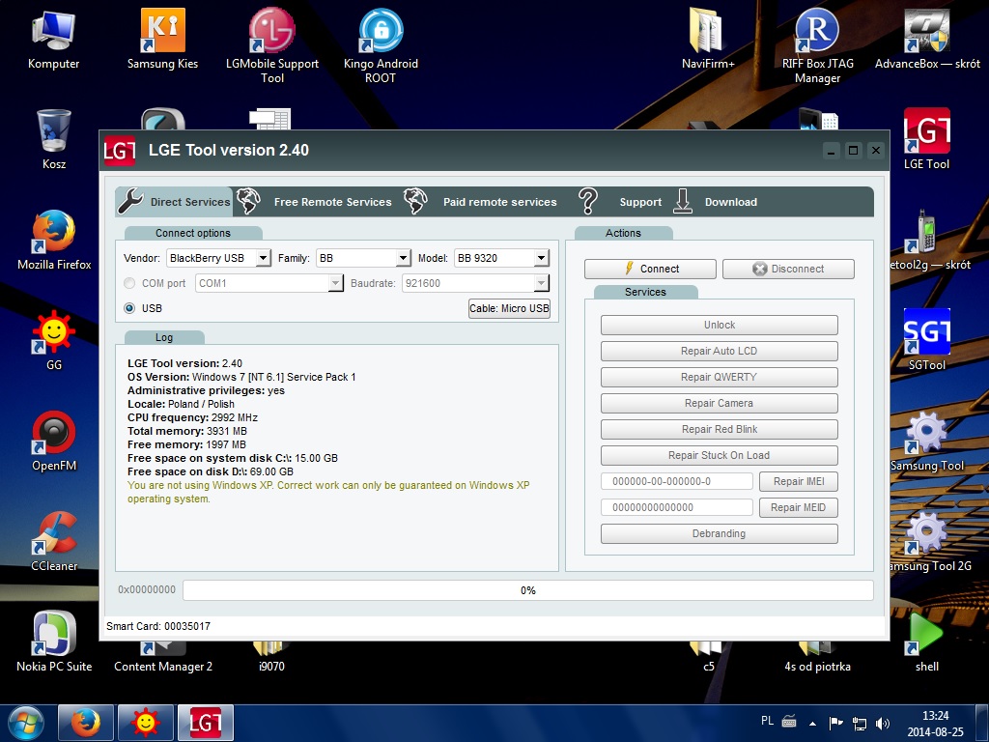
Task: Open Model dropdown BB 9320
Action: coord(501,258)
